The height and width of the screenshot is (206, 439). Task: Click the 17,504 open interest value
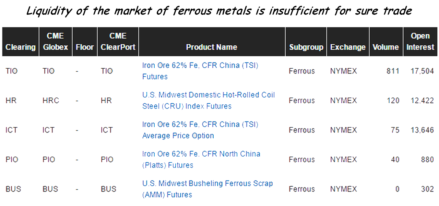tap(422, 71)
